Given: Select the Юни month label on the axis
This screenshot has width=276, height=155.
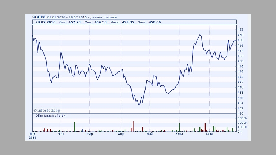Looking at the screenshot, I should coord(179,134).
